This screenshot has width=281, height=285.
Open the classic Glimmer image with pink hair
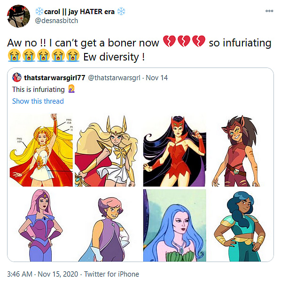coord(41,225)
